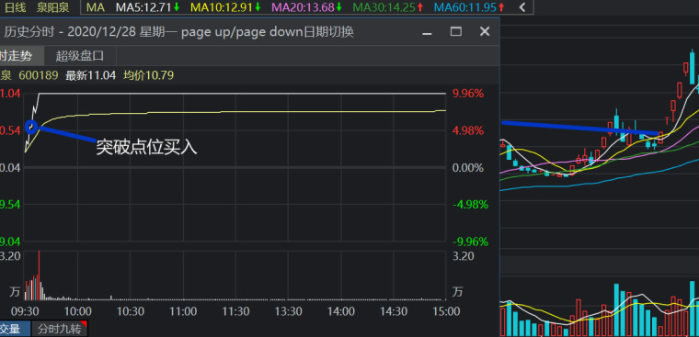699x337 pixels.
Task: Click the 日线 period label
Action: click(x=15, y=7)
